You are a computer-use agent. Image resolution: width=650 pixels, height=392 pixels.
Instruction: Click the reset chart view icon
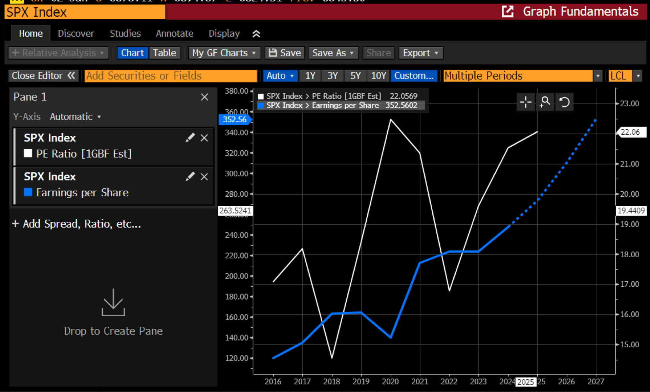tap(564, 102)
